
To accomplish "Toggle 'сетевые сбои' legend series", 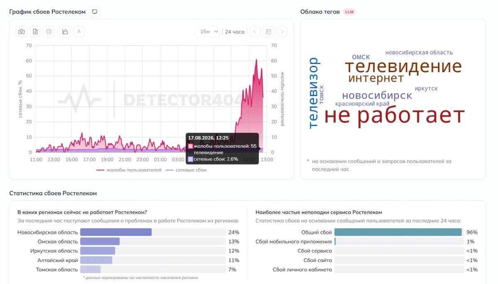I will click(x=186, y=170).
